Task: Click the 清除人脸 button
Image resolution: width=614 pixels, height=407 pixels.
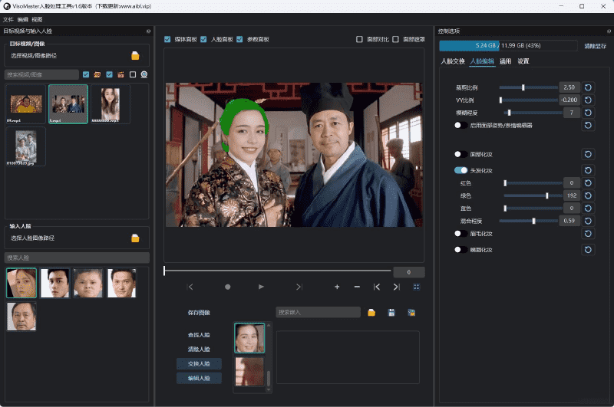Action: coord(199,350)
